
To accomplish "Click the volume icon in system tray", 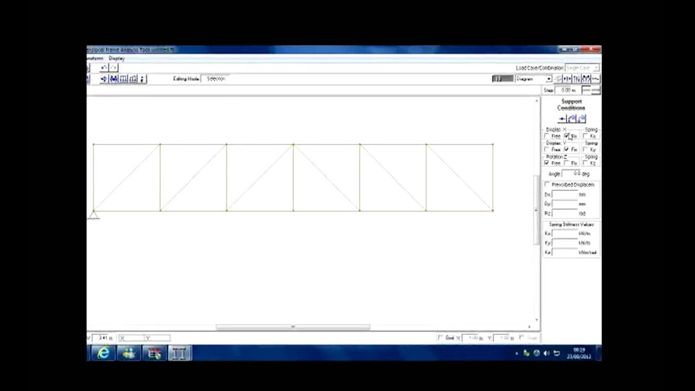I will coord(546,354).
